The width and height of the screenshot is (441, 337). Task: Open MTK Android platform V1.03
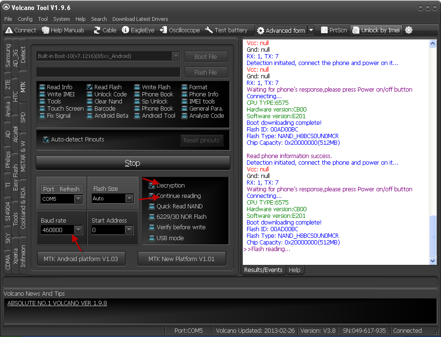[x=81, y=259]
